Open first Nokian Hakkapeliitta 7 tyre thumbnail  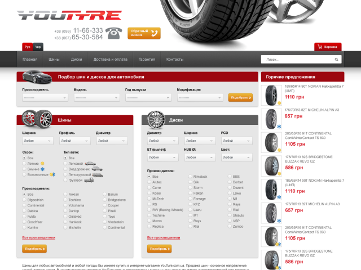click(271, 95)
